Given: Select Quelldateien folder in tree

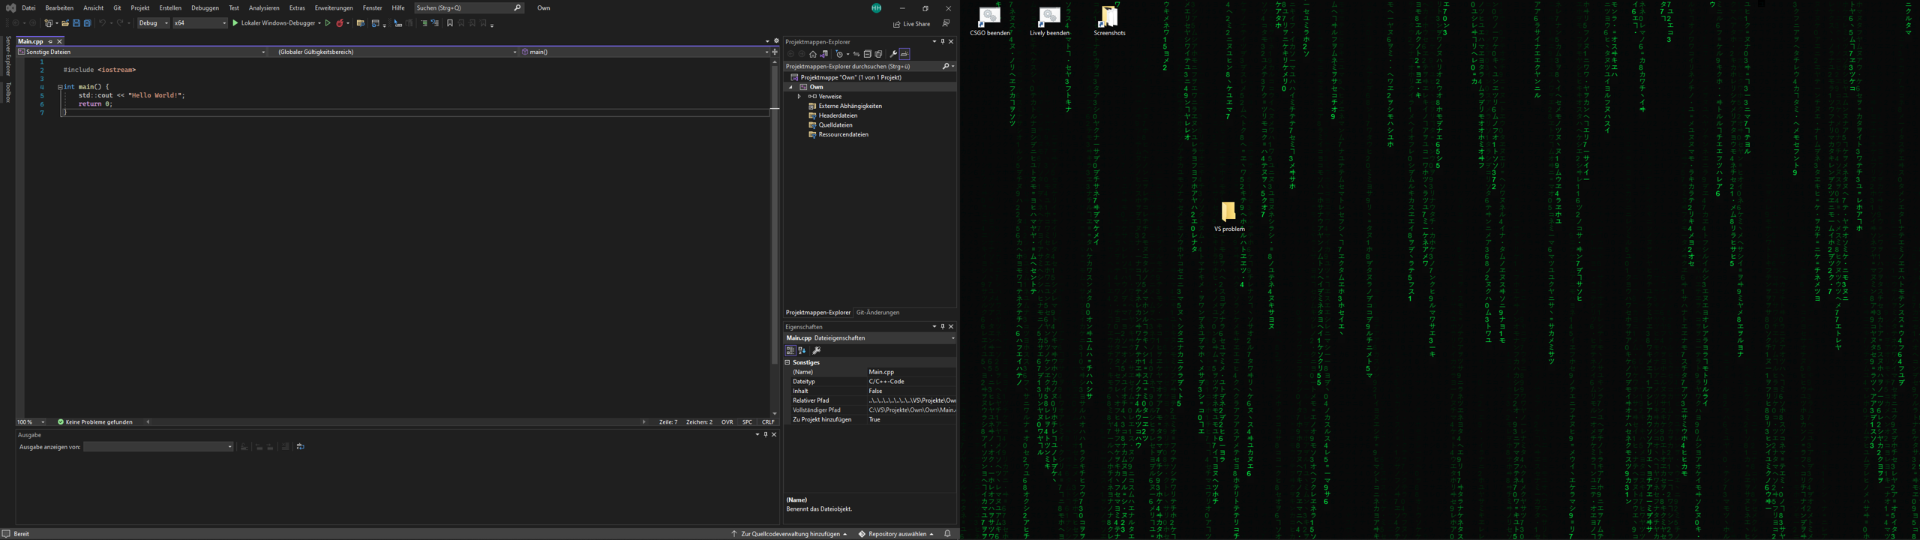Looking at the screenshot, I should [835, 125].
